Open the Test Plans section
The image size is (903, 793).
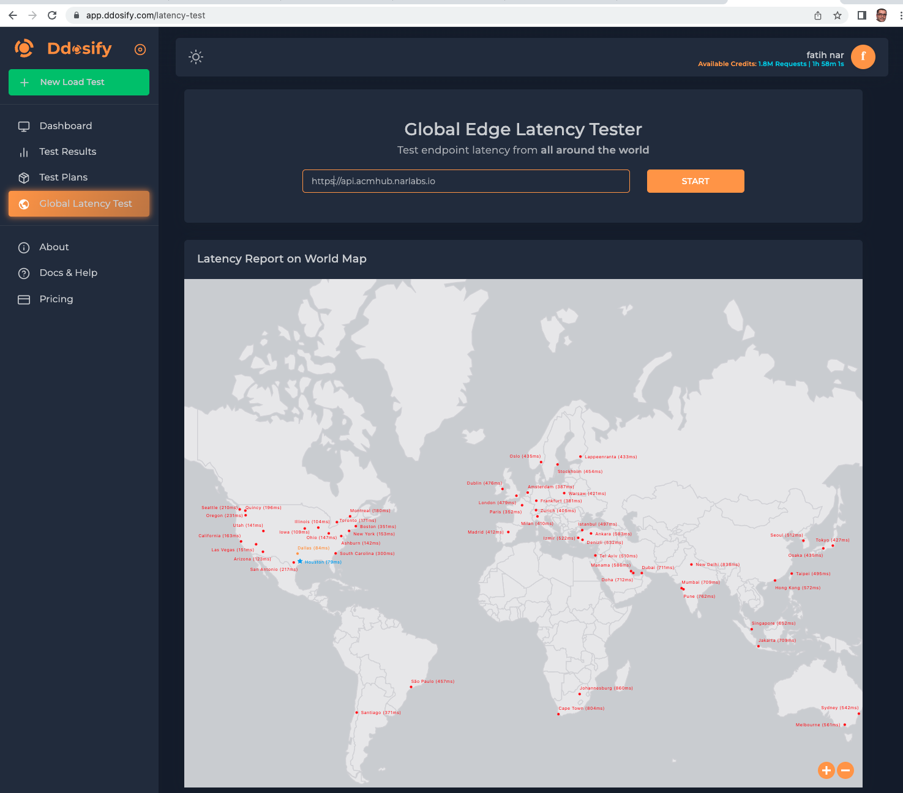click(x=63, y=177)
